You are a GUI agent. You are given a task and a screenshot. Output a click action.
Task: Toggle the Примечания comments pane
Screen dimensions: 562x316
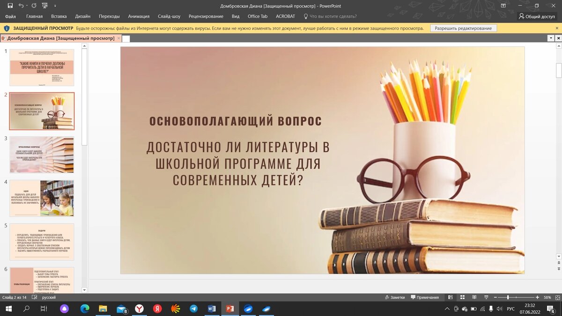click(425, 297)
